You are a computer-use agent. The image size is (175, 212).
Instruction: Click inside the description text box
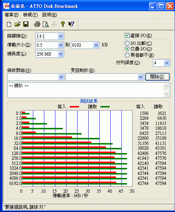coord(85,90)
